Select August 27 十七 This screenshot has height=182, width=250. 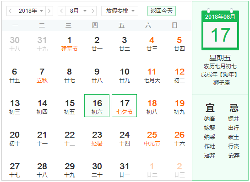(x=15, y=170)
